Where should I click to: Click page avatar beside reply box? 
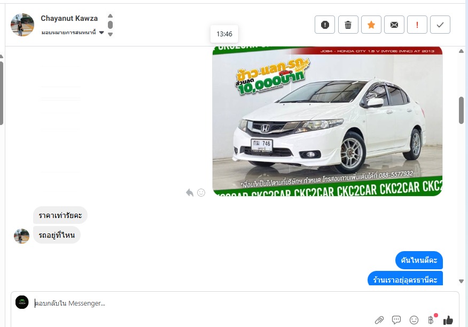(x=22, y=302)
